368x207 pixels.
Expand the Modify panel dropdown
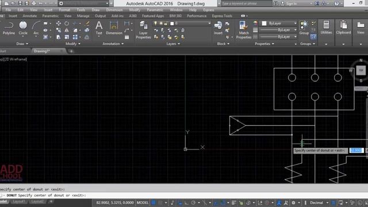(x=73, y=44)
